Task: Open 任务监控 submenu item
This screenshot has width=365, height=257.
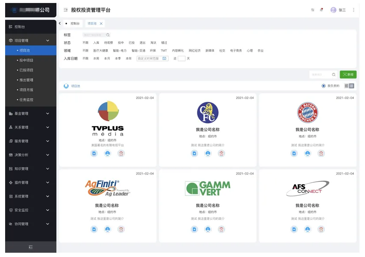Action: click(x=31, y=100)
